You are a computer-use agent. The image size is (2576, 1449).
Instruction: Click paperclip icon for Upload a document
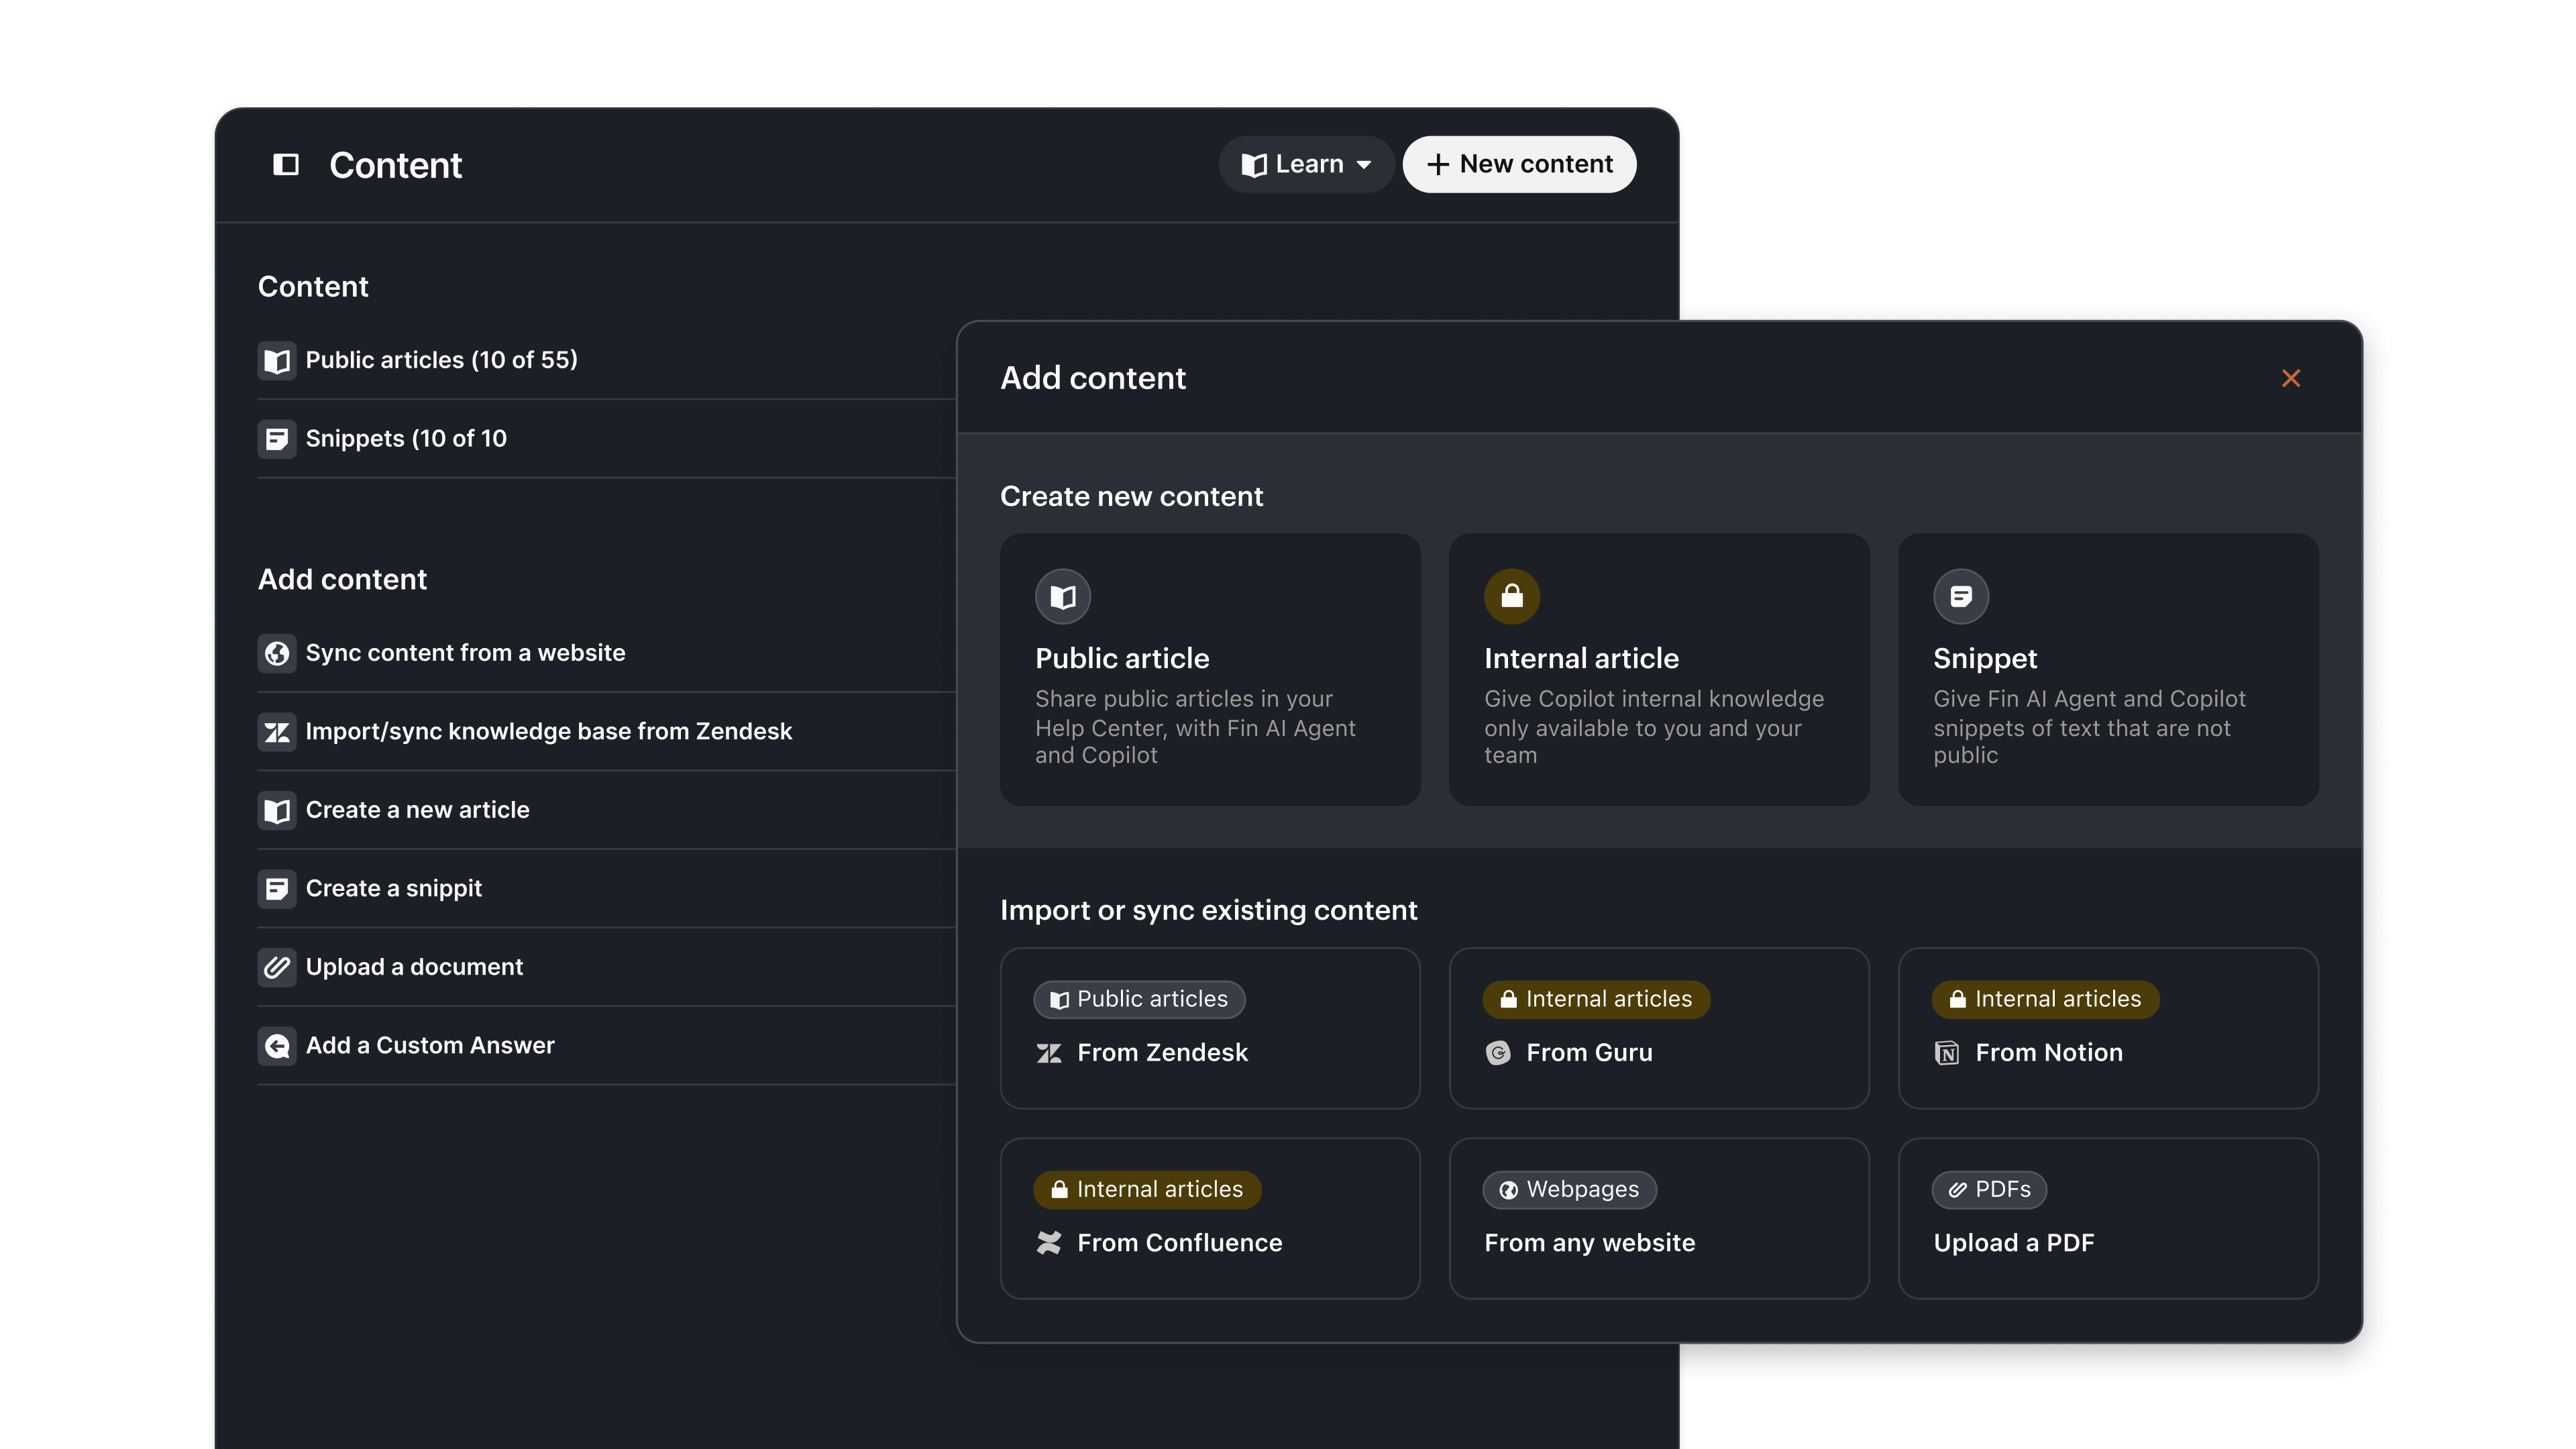(x=277, y=967)
